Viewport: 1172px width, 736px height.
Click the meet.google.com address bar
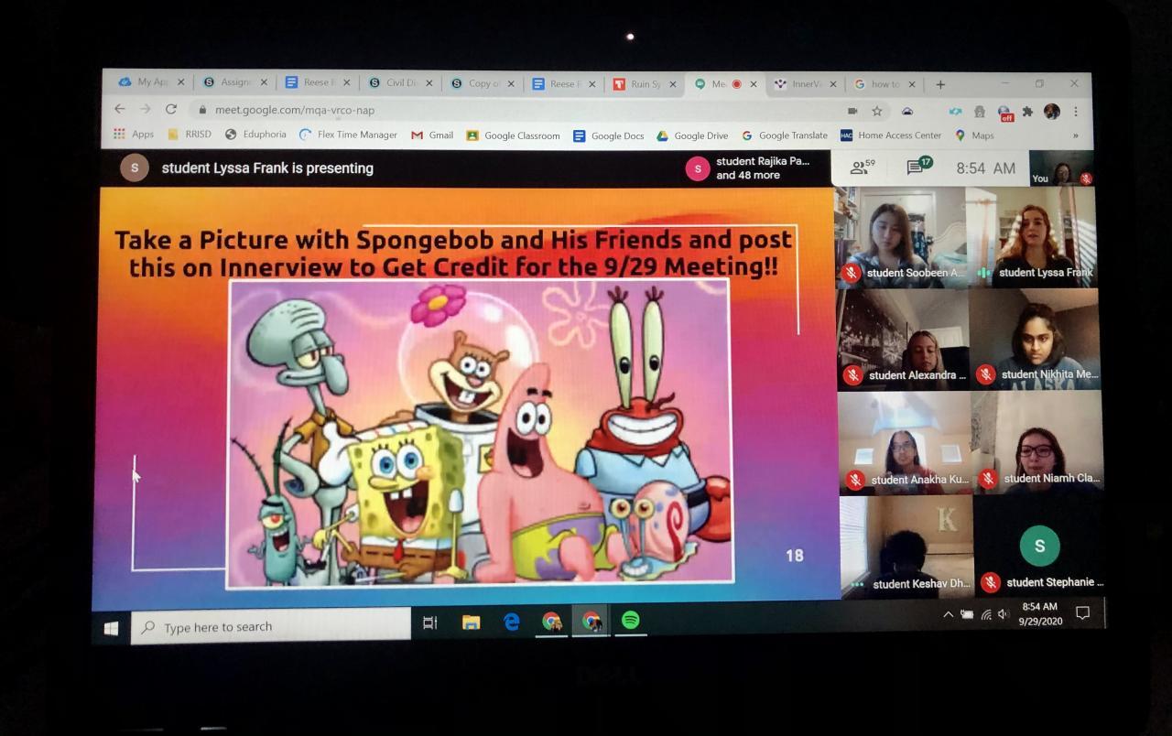click(x=513, y=110)
